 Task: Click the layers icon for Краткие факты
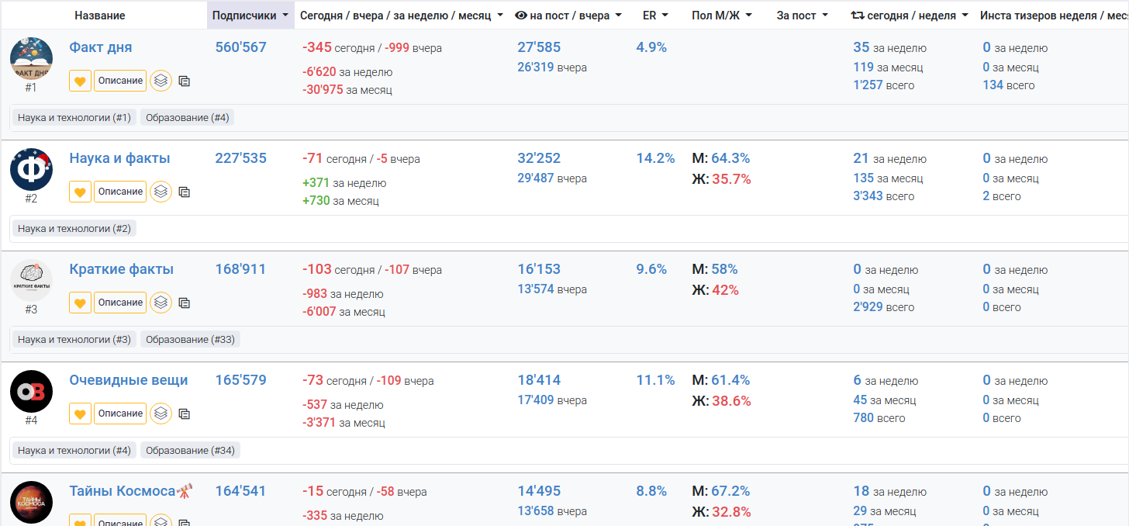coord(161,303)
